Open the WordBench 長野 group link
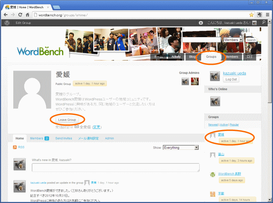Screen dimensions: 273x203 [x=229, y=174]
